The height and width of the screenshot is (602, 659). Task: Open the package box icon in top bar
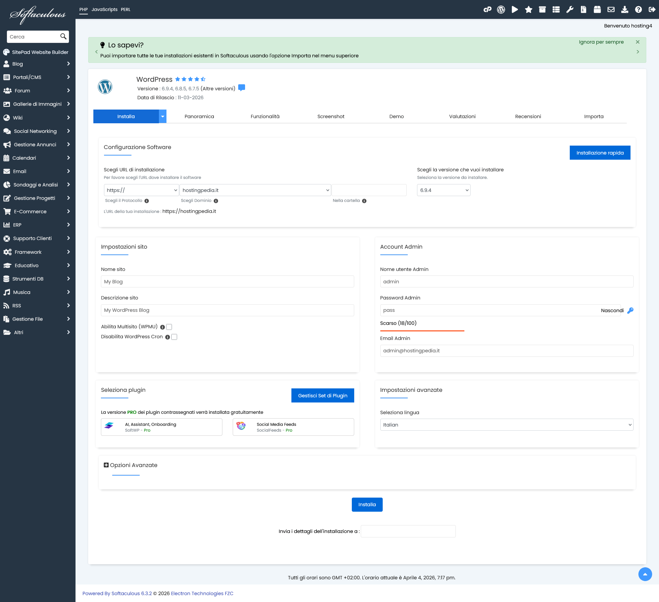pos(597,10)
